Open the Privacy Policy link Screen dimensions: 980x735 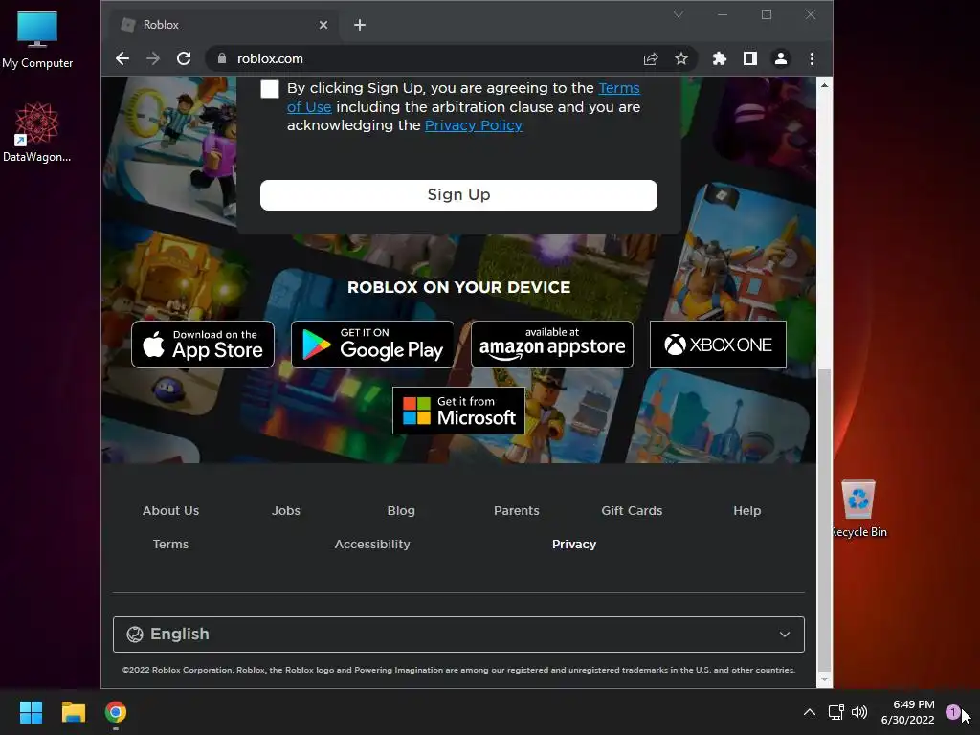coord(473,125)
